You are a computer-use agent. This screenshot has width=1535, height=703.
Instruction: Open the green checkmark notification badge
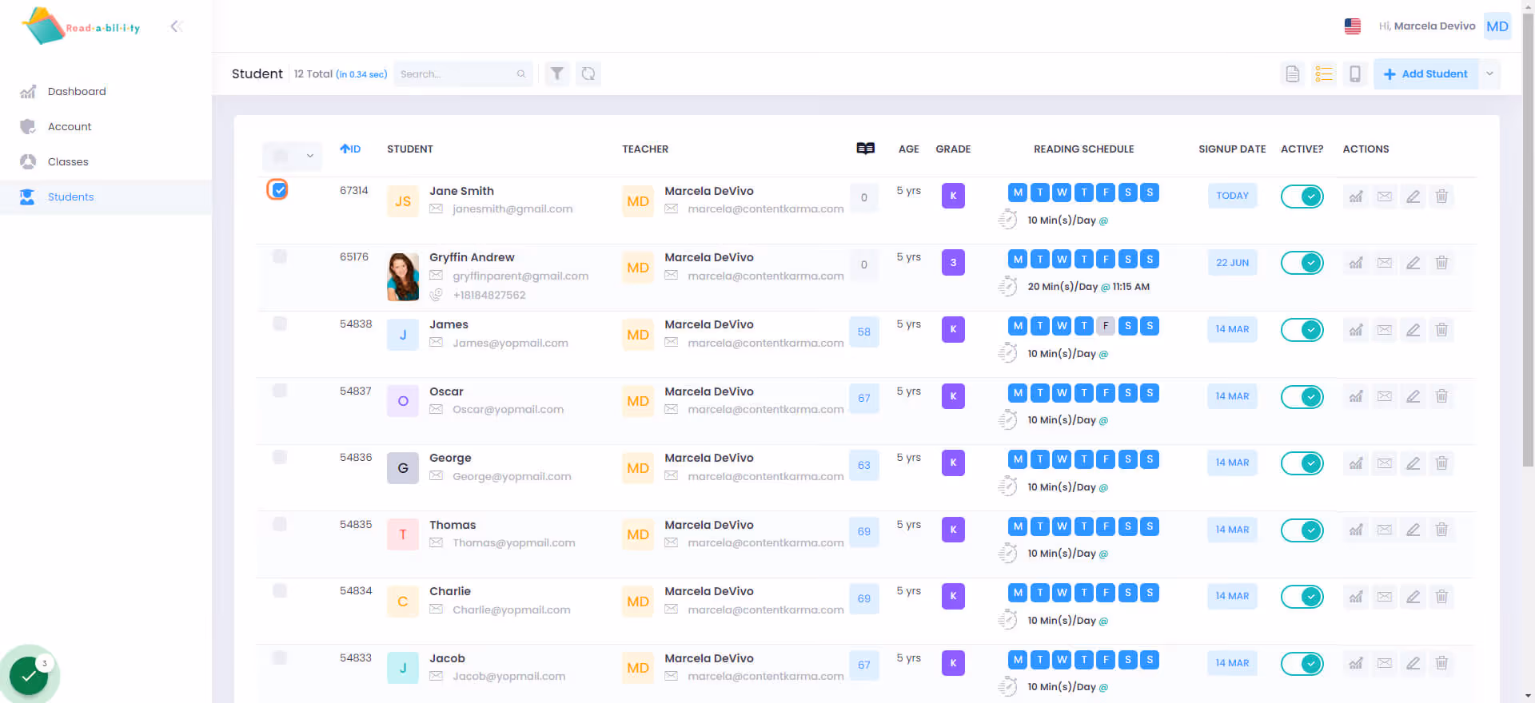pos(29,675)
